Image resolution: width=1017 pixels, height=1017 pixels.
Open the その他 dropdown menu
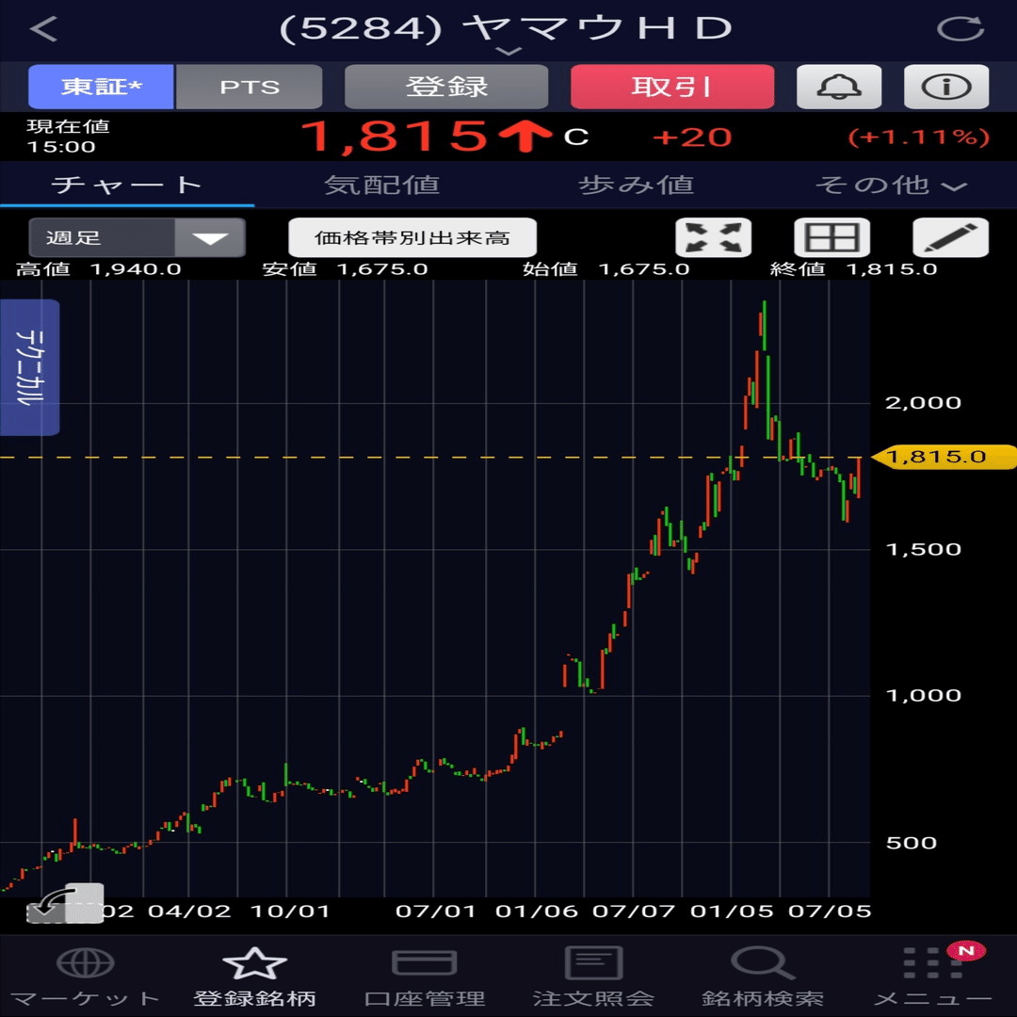(x=891, y=186)
